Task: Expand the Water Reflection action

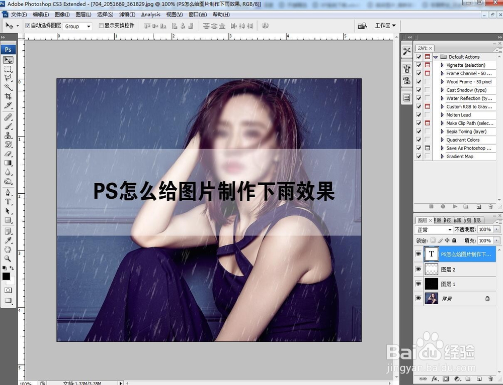Action: [442, 98]
